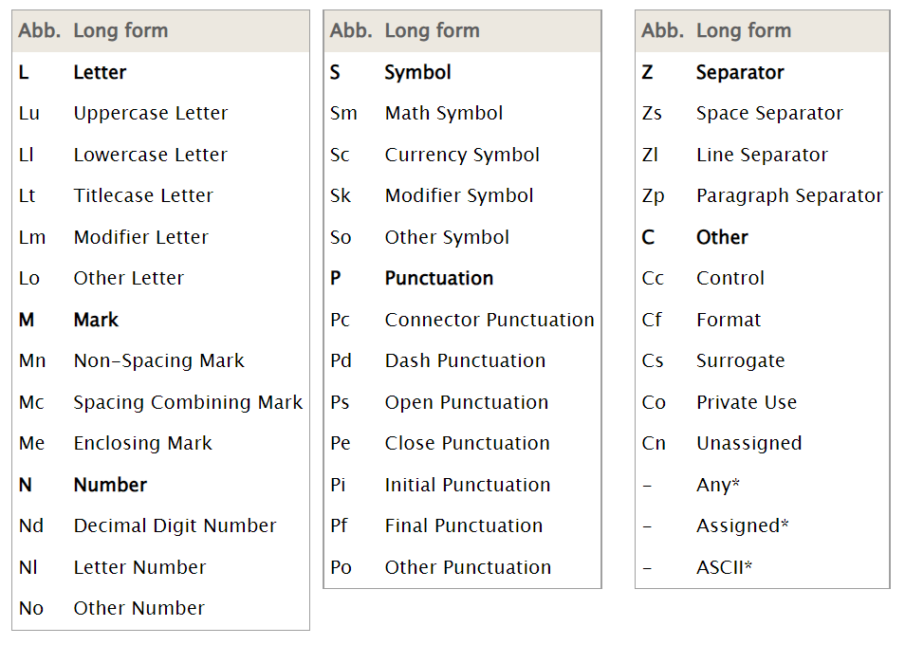Image resolution: width=905 pixels, height=645 pixels.
Task: Select the 'Decimal Digit Number' row
Action: point(175,526)
